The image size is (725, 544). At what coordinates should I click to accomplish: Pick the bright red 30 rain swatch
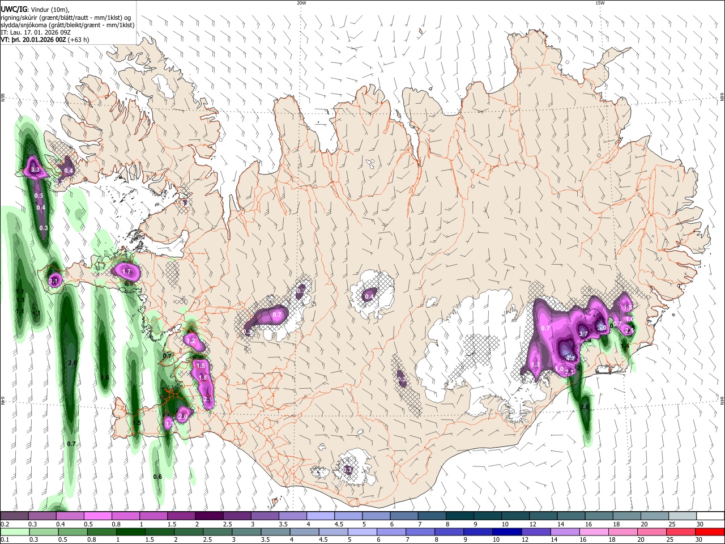tap(709, 532)
